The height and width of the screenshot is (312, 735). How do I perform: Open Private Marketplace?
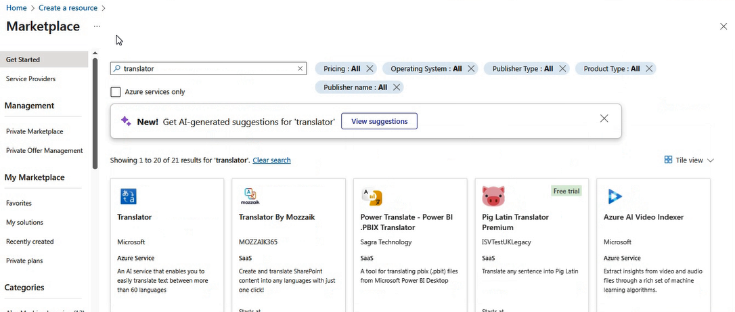[35, 132]
